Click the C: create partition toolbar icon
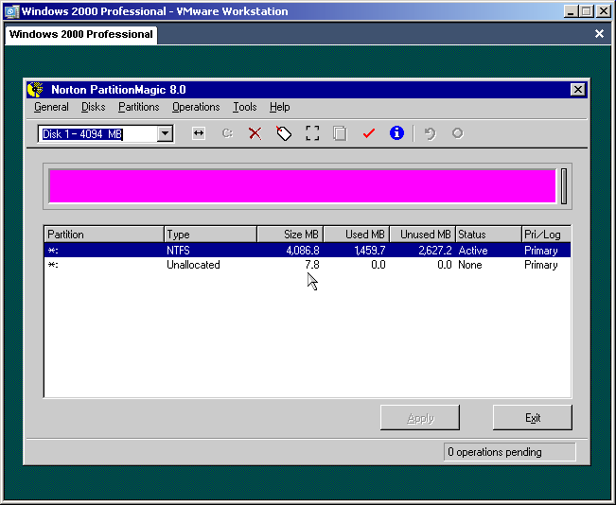 click(227, 133)
